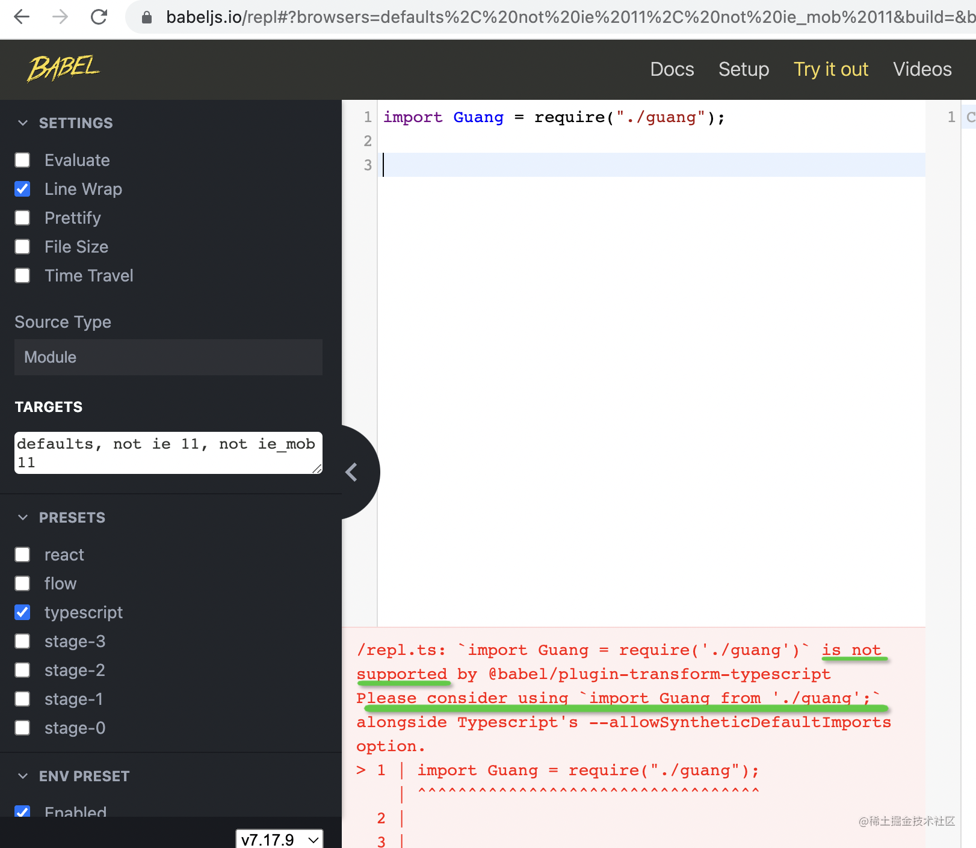Click the Babel logo
Screen dimensions: 976x848
tap(63, 69)
